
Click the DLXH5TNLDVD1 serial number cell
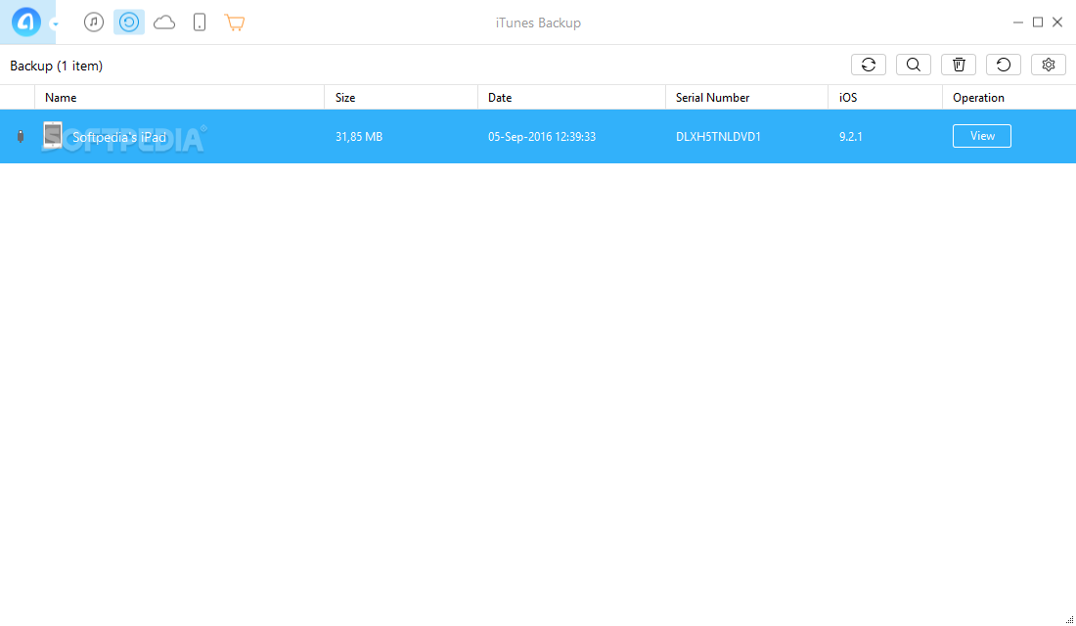(719, 137)
